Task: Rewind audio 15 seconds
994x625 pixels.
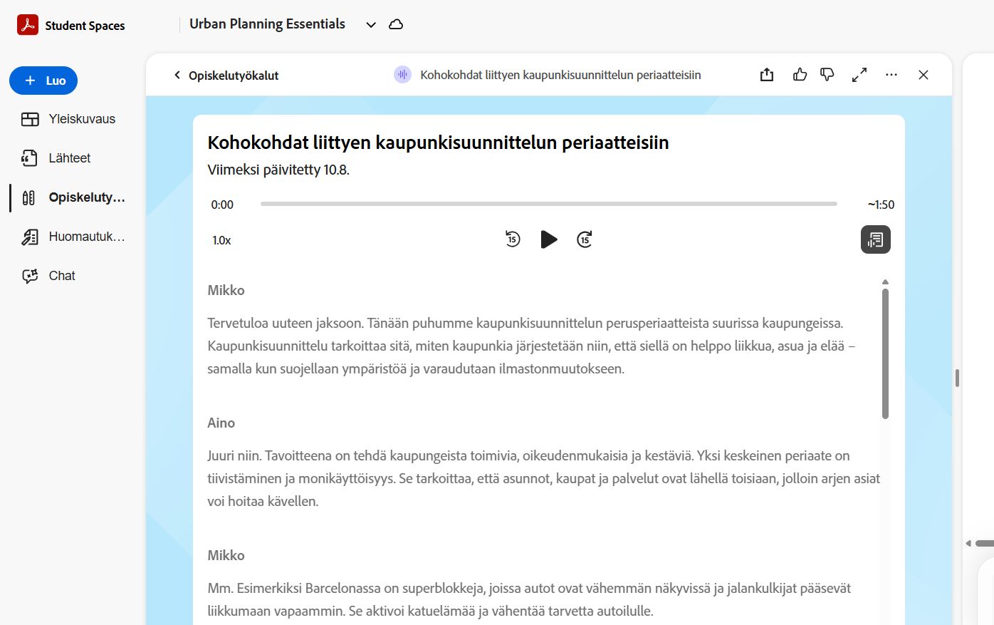Action: coord(513,239)
